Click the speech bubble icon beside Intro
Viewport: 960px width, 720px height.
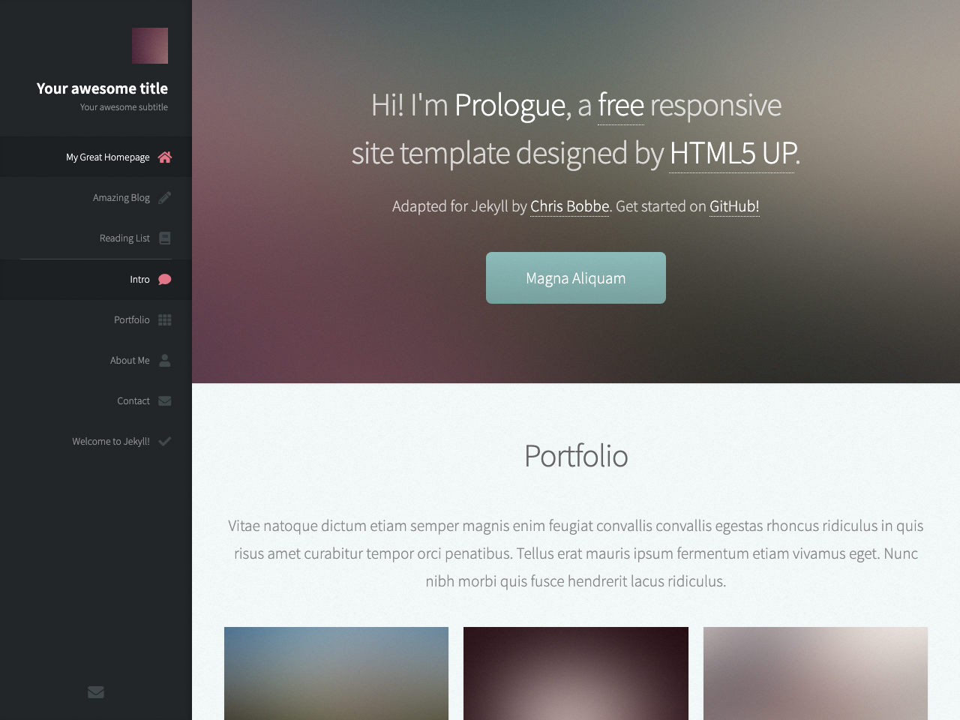coord(165,279)
